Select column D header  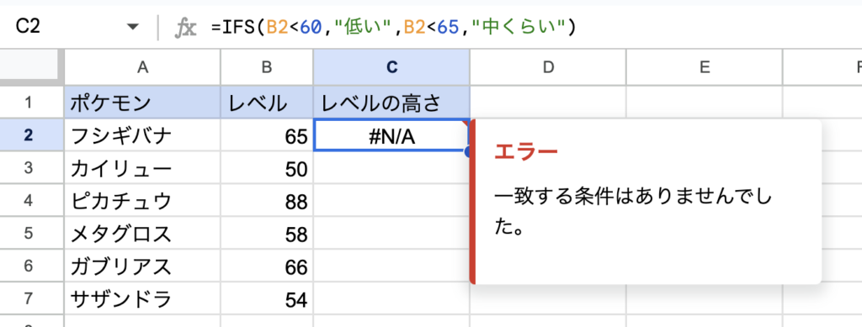548,67
